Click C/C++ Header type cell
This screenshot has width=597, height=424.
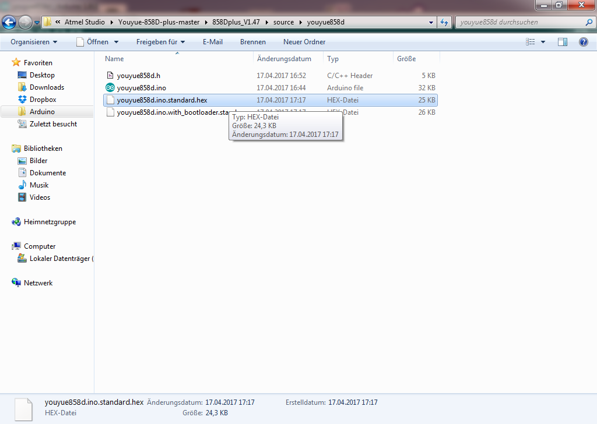(x=350, y=76)
